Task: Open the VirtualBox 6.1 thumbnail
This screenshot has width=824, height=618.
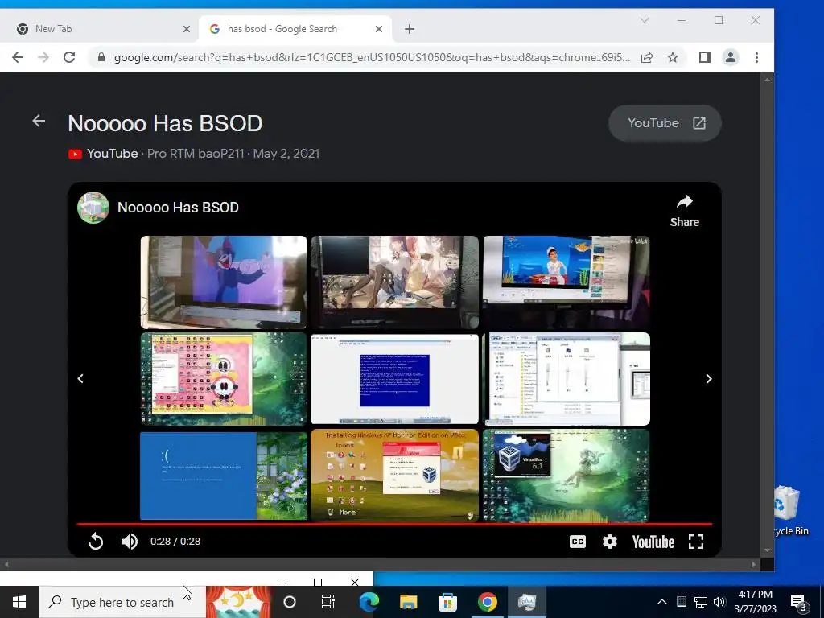Action: click(566, 476)
